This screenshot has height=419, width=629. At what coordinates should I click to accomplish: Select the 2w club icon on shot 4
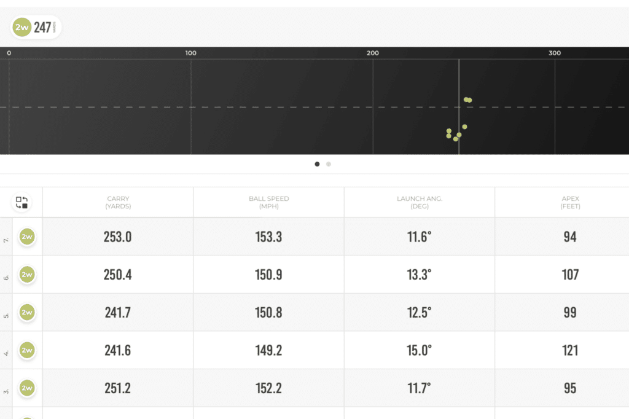click(26, 350)
